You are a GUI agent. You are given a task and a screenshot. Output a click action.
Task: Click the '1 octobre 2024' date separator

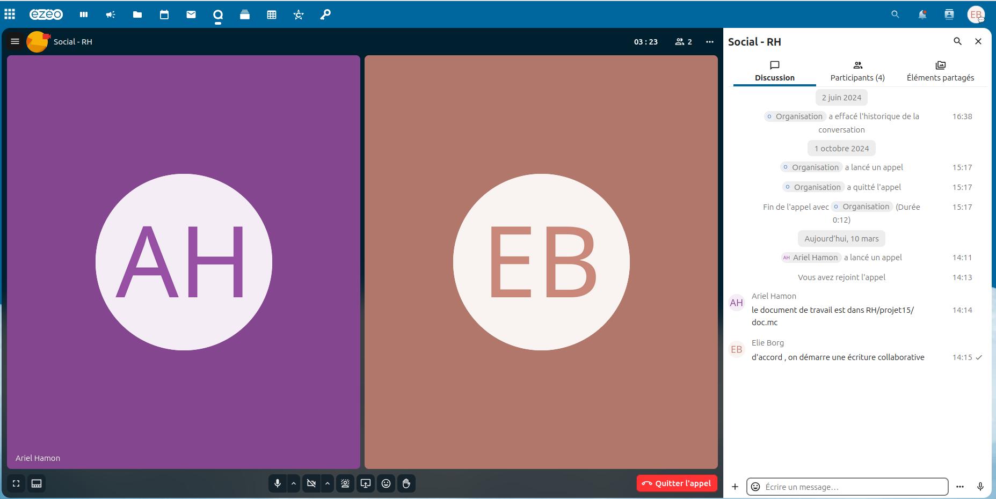point(841,149)
